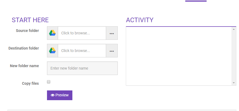
Task: Click inside the empty Activity log area
Action: (179, 56)
